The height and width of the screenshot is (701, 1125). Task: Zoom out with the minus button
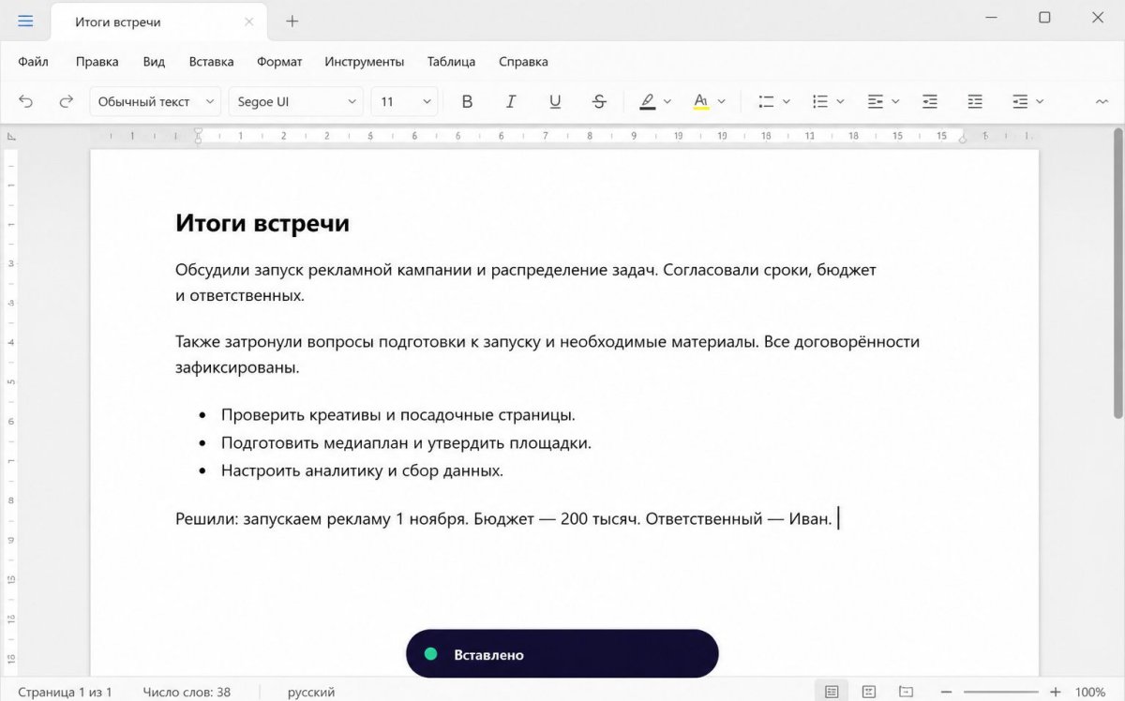click(x=946, y=692)
